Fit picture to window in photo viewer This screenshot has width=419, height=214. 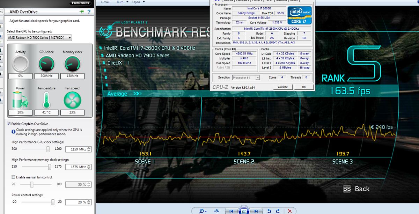click(x=217, y=211)
